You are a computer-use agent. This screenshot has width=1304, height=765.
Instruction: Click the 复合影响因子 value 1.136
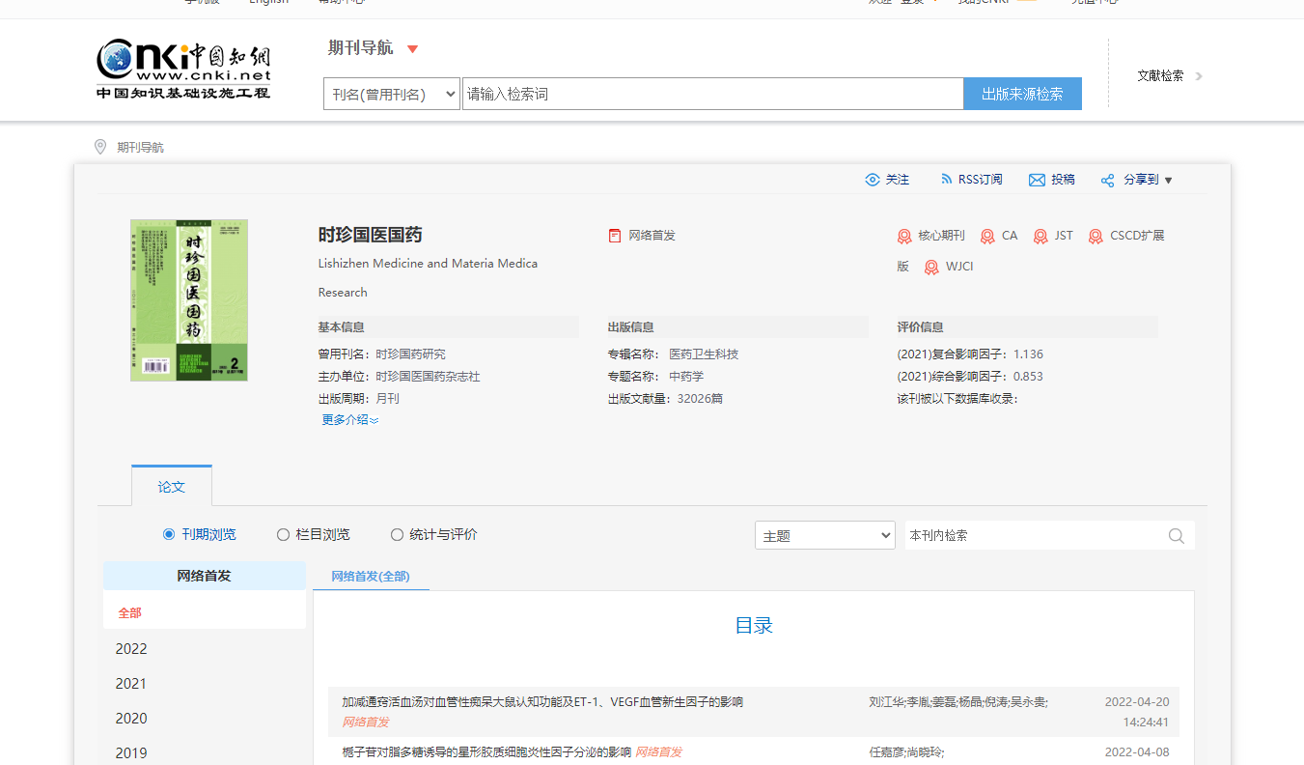click(x=1028, y=354)
